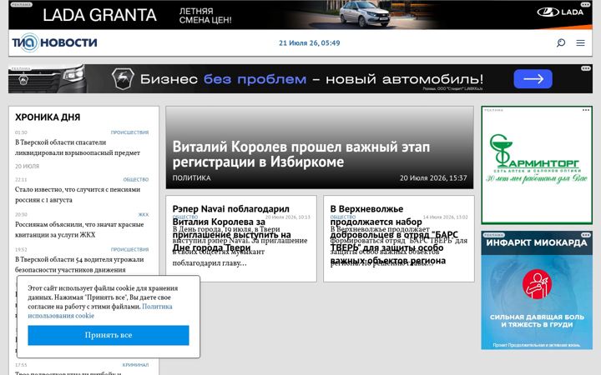The width and height of the screenshot is (601, 375).
Task: Click the GAZ emblem in the business banner
Action: pyautogui.click(x=123, y=78)
